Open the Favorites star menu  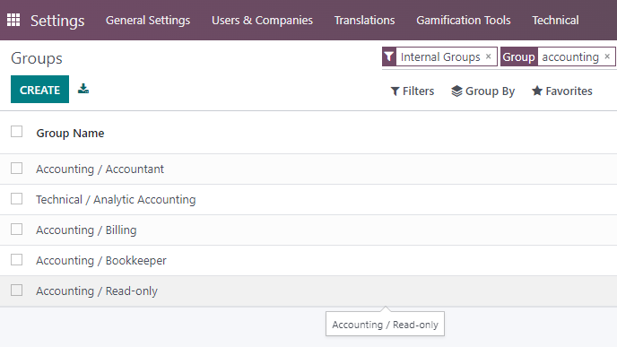[562, 91]
